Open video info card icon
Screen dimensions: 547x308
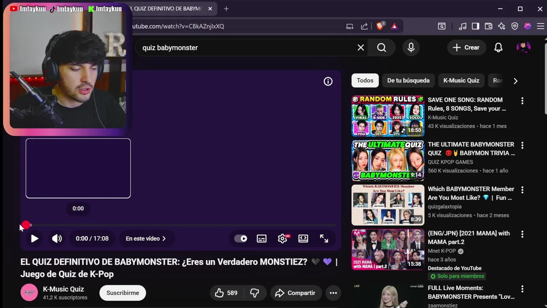point(328,81)
